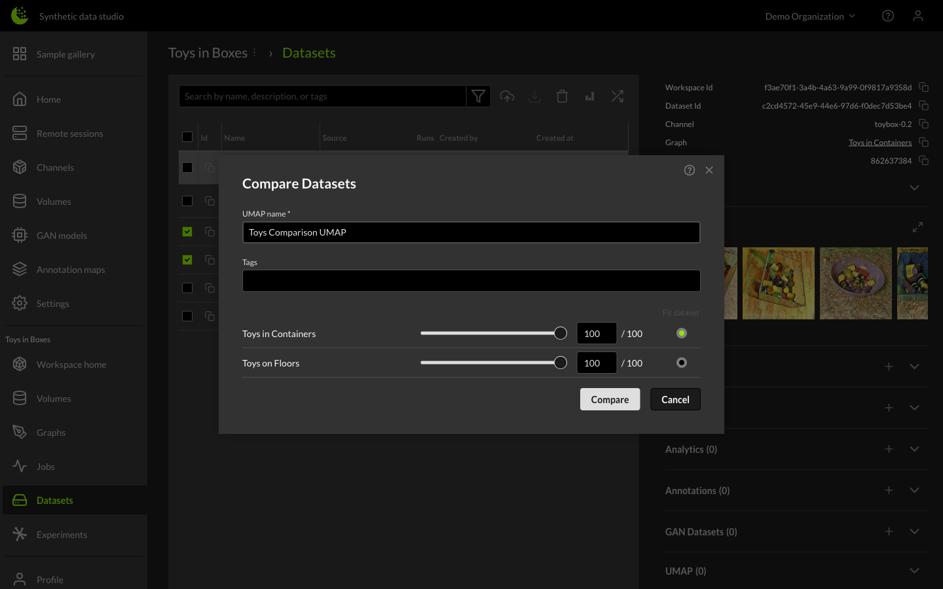Uncheck the selected GAN models row checkbox
943x589 pixels.
coord(187,232)
